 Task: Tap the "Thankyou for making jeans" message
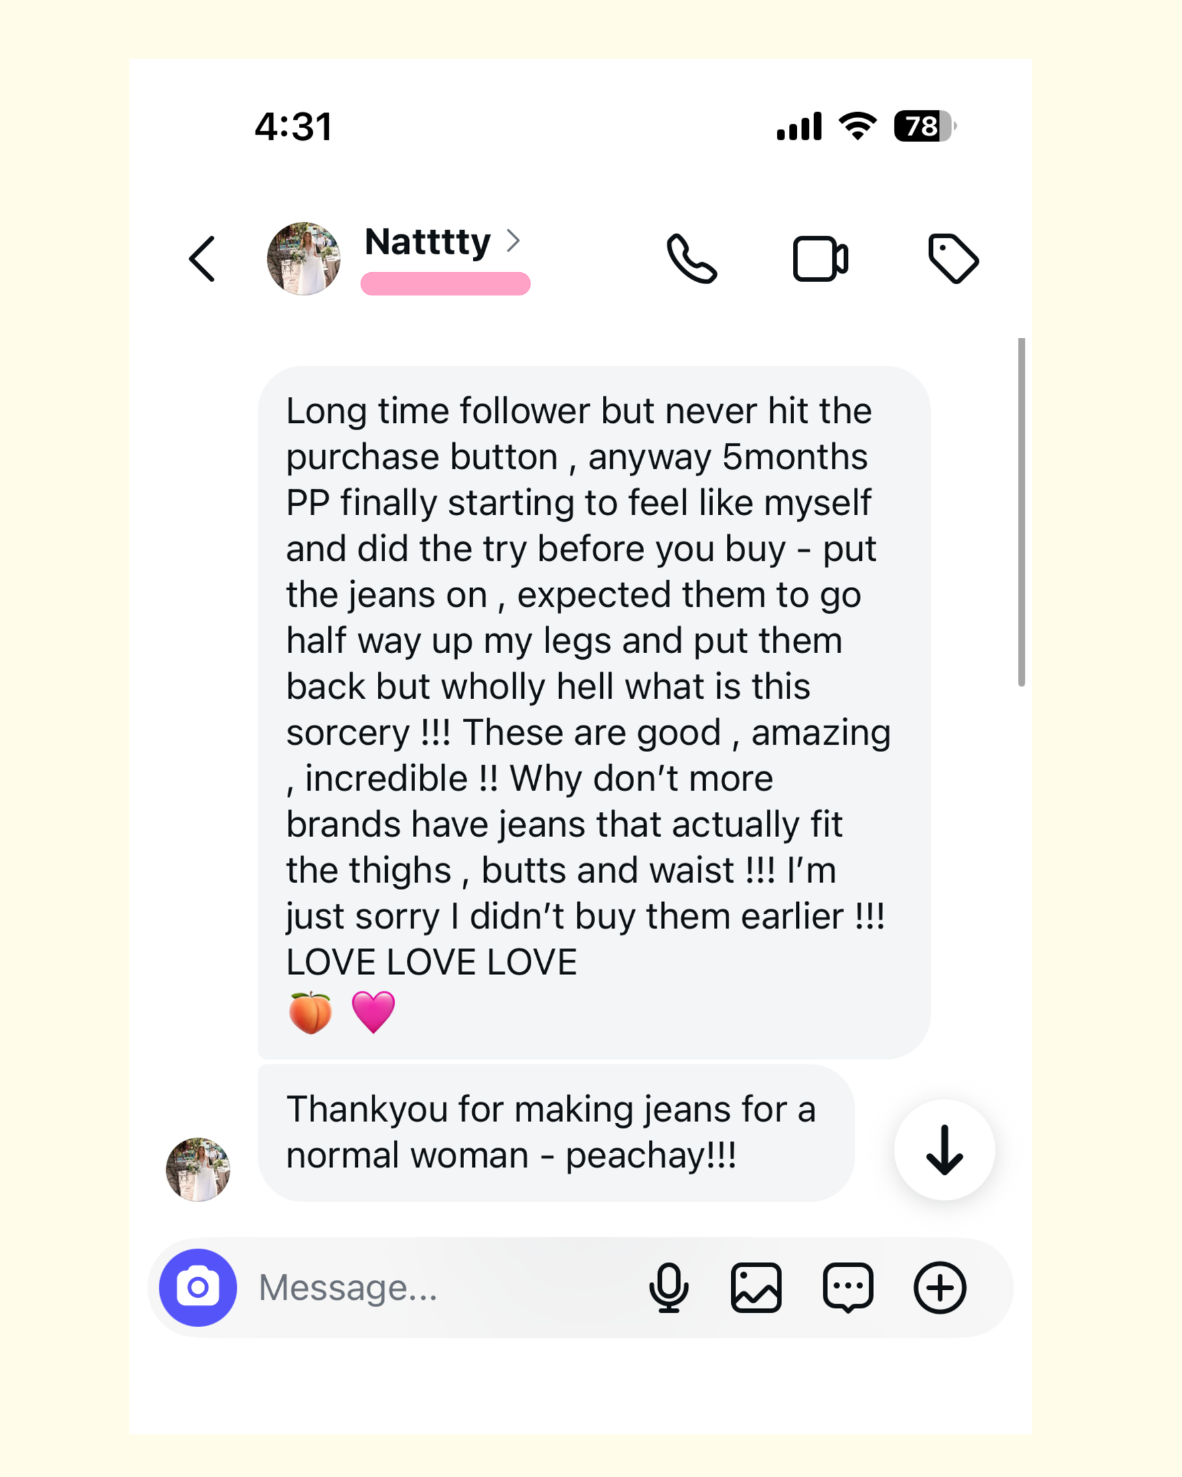pyautogui.click(x=556, y=1132)
